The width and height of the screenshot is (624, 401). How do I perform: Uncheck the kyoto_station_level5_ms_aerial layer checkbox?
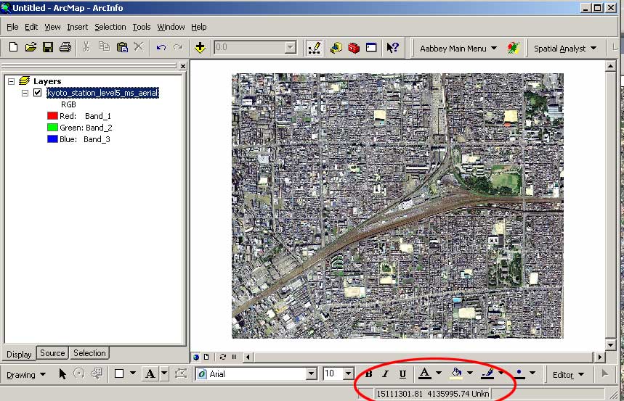pyautogui.click(x=38, y=93)
